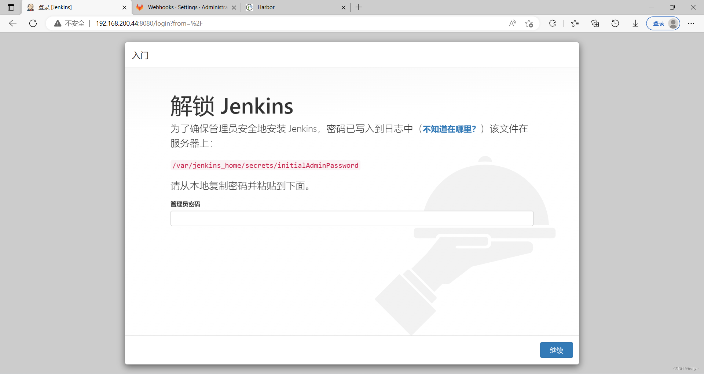The image size is (704, 374).
Task: Close the Webhooks Settings tab
Action: (234, 7)
